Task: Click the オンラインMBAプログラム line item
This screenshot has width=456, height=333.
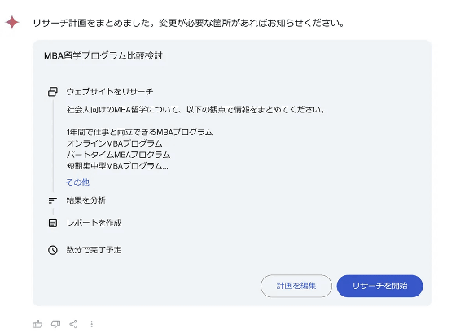Action: point(114,143)
